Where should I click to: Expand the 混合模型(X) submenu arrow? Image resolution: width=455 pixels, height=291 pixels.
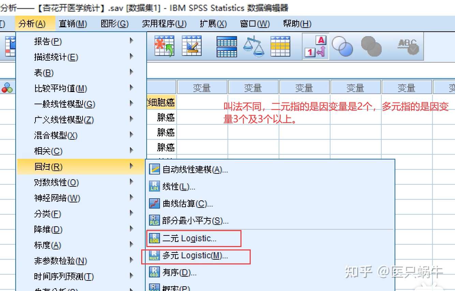pyautogui.click(x=132, y=135)
